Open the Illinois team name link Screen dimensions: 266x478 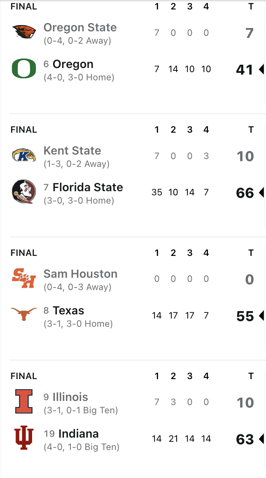pos(70,397)
